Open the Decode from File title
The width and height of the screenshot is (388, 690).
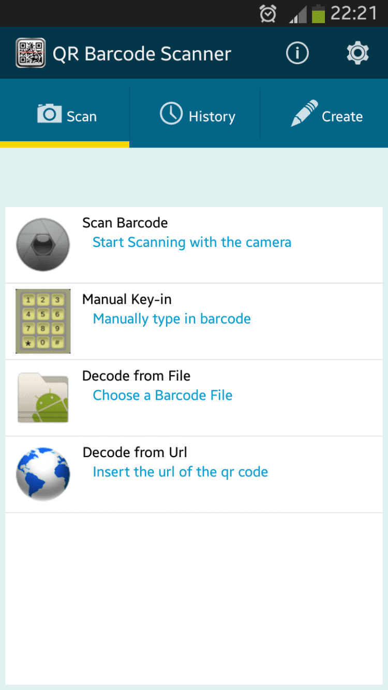pos(137,376)
